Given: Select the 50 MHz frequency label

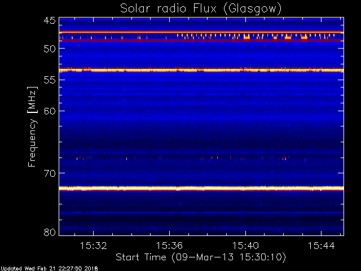Looking at the screenshot, I should point(50,49).
